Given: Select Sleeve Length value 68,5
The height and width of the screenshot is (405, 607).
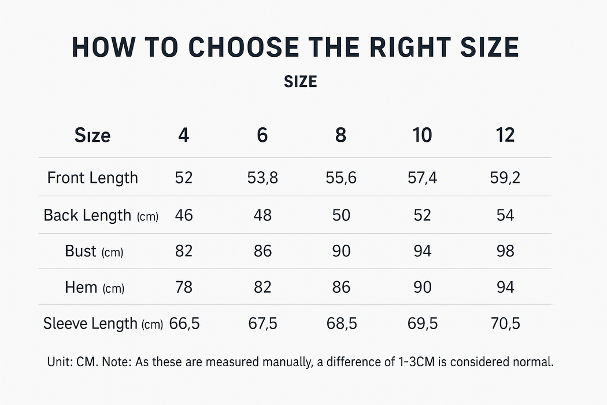Looking at the screenshot, I should pyautogui.click(x=341, y=323).
